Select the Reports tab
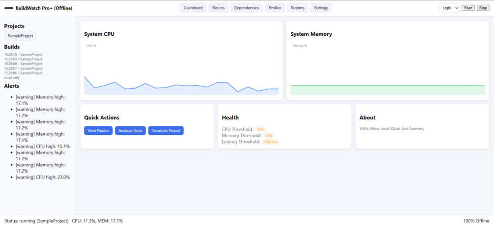This screenshot has height=226, width=494. coord(297,8)
